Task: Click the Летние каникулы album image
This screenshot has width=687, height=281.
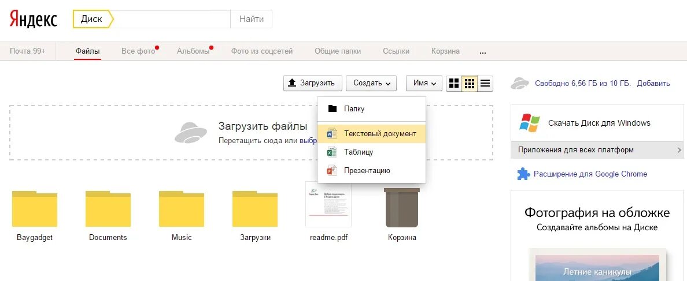Action: 597,268
